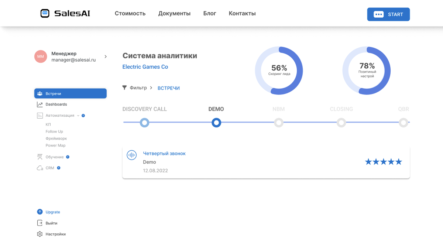Select the QBR stage marker
This screenshot has height=243, width=443.
(403, 123)
